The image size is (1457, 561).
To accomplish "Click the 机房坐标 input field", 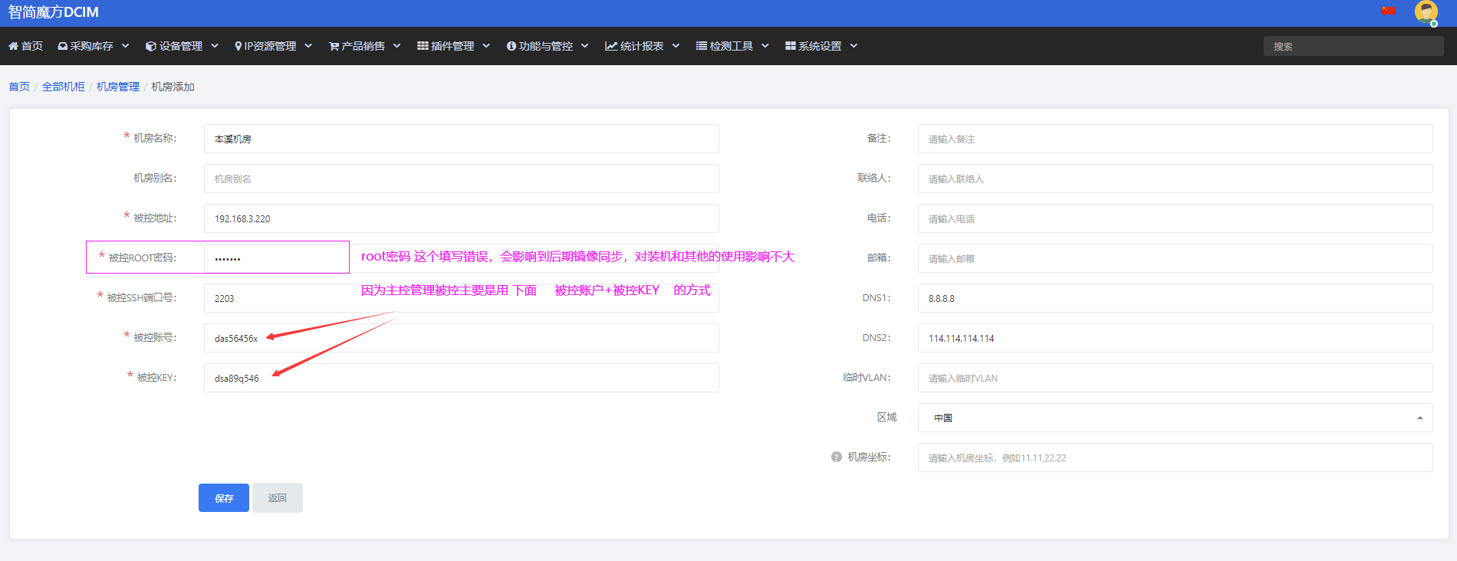I will coord(1175,458).
